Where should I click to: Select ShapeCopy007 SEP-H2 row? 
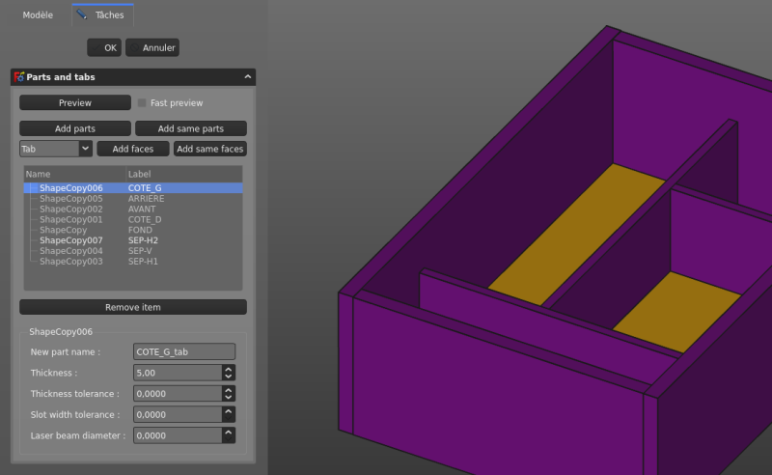[133, 240]
